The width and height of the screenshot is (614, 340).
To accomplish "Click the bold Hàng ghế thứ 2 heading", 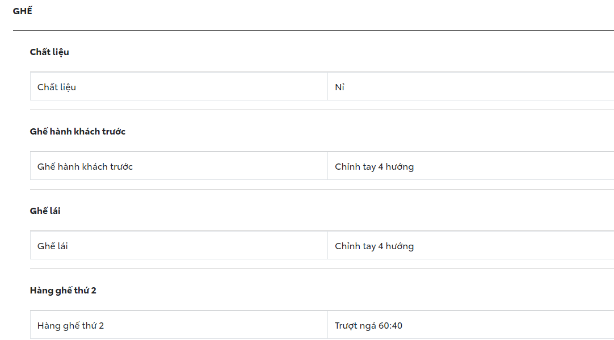I will [63, 290].
